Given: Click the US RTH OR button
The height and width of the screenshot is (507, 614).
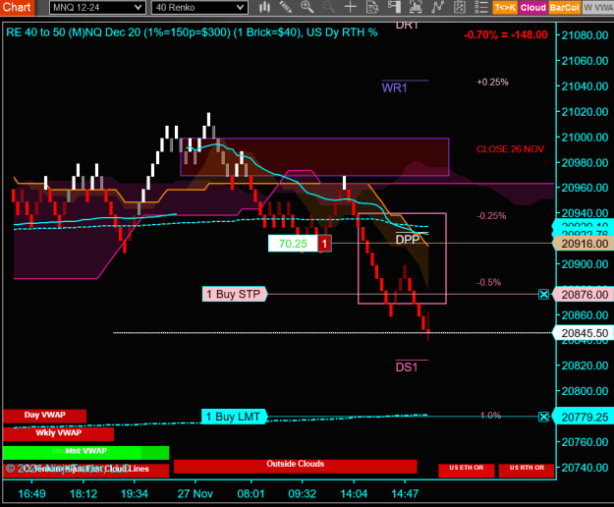Looking at the screenshot, I should coord(527,471).
